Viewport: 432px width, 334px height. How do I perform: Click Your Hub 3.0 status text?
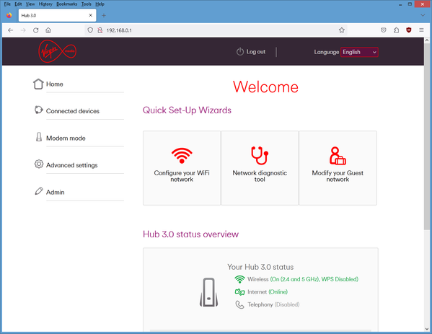pyautogui.click(x=260, y=267)
